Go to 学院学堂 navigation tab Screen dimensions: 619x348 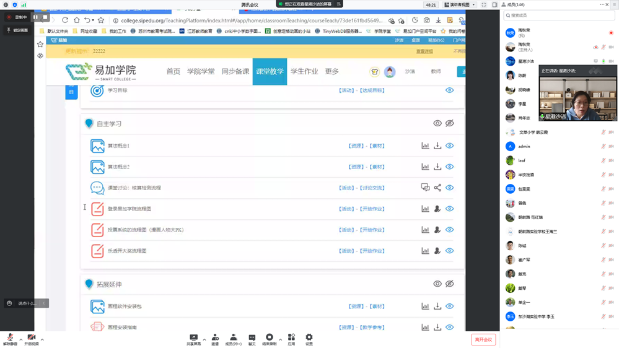coord(201,71)
